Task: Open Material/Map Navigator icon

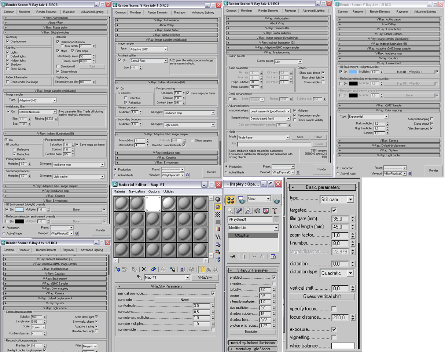Action: click(x=218, y=259)
